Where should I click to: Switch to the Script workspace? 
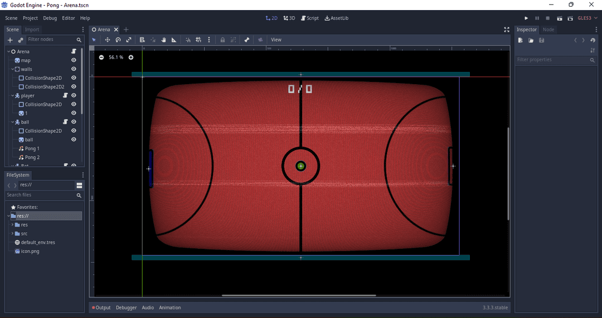(310, 18)
